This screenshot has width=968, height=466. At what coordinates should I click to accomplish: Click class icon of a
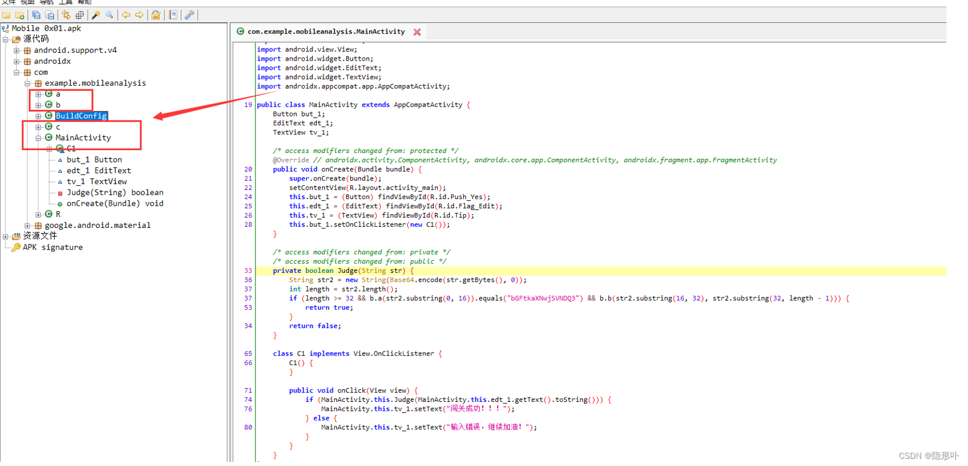pyautogui.click(x=49, y=94)
